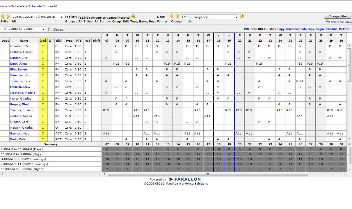Navigate to Home in the breadcrumb

pos(3,6)
